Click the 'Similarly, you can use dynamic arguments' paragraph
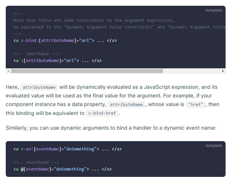The image size is (231, 182). coord(111,128)
